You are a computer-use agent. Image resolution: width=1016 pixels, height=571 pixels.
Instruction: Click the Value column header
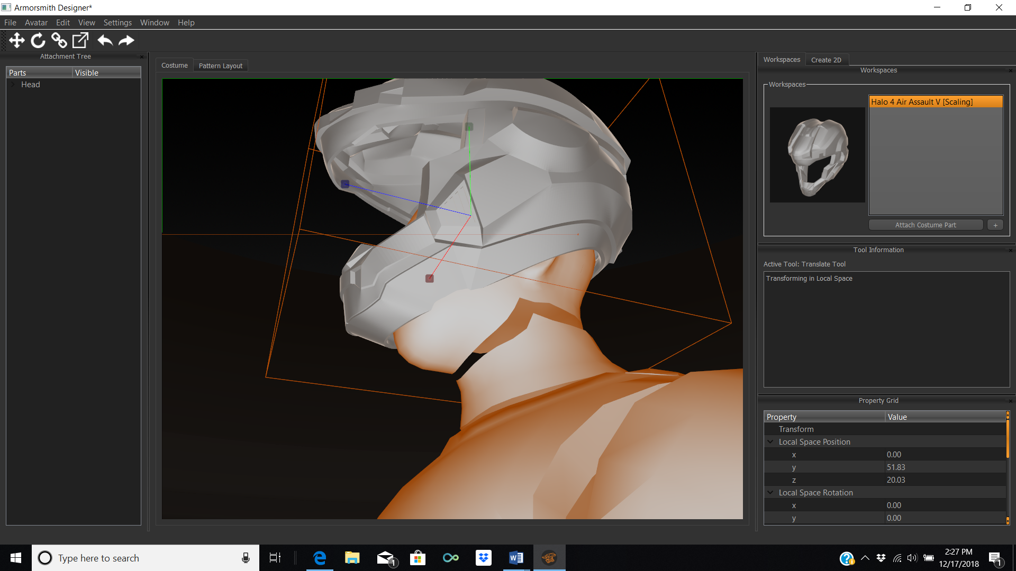[x=946, y=417]
